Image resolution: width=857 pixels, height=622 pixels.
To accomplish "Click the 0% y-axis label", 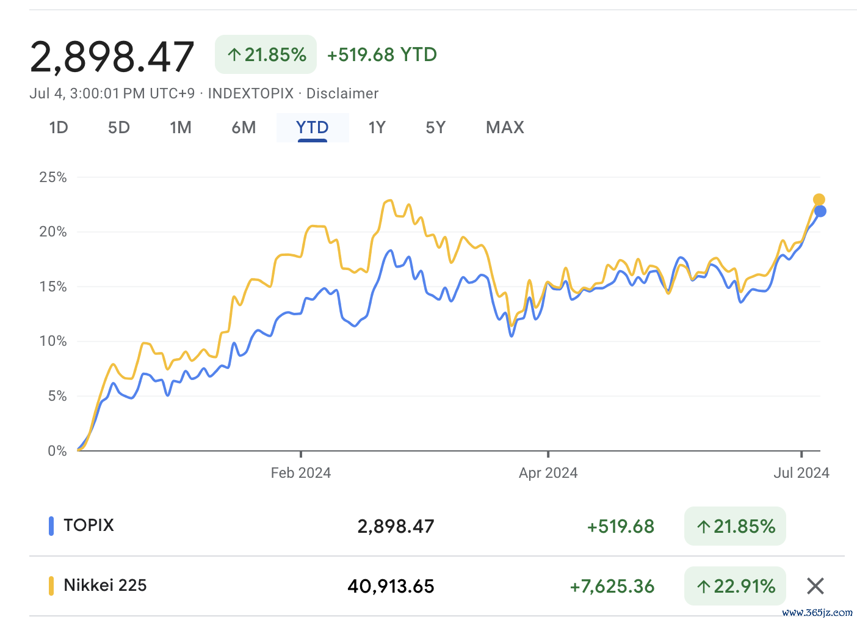I will 57,451.
